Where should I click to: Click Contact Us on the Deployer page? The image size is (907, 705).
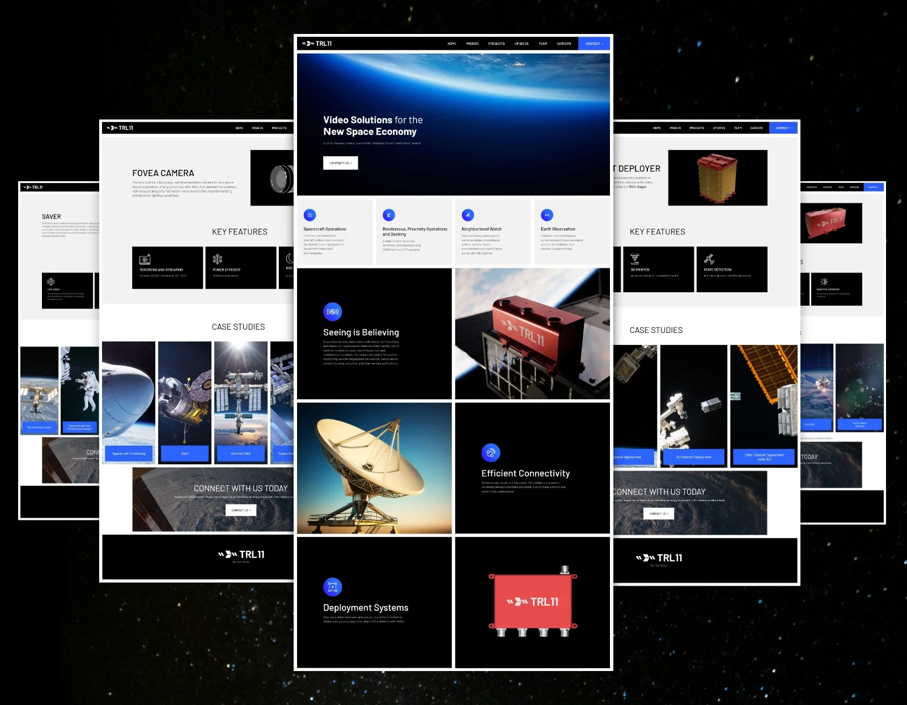tap(659, 514)
